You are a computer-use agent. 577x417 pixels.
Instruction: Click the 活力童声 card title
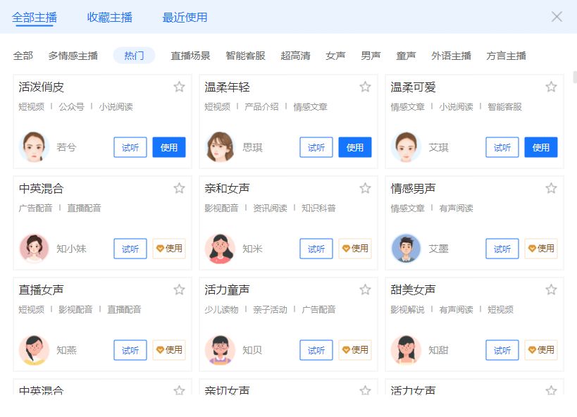[x=227, y=290]
